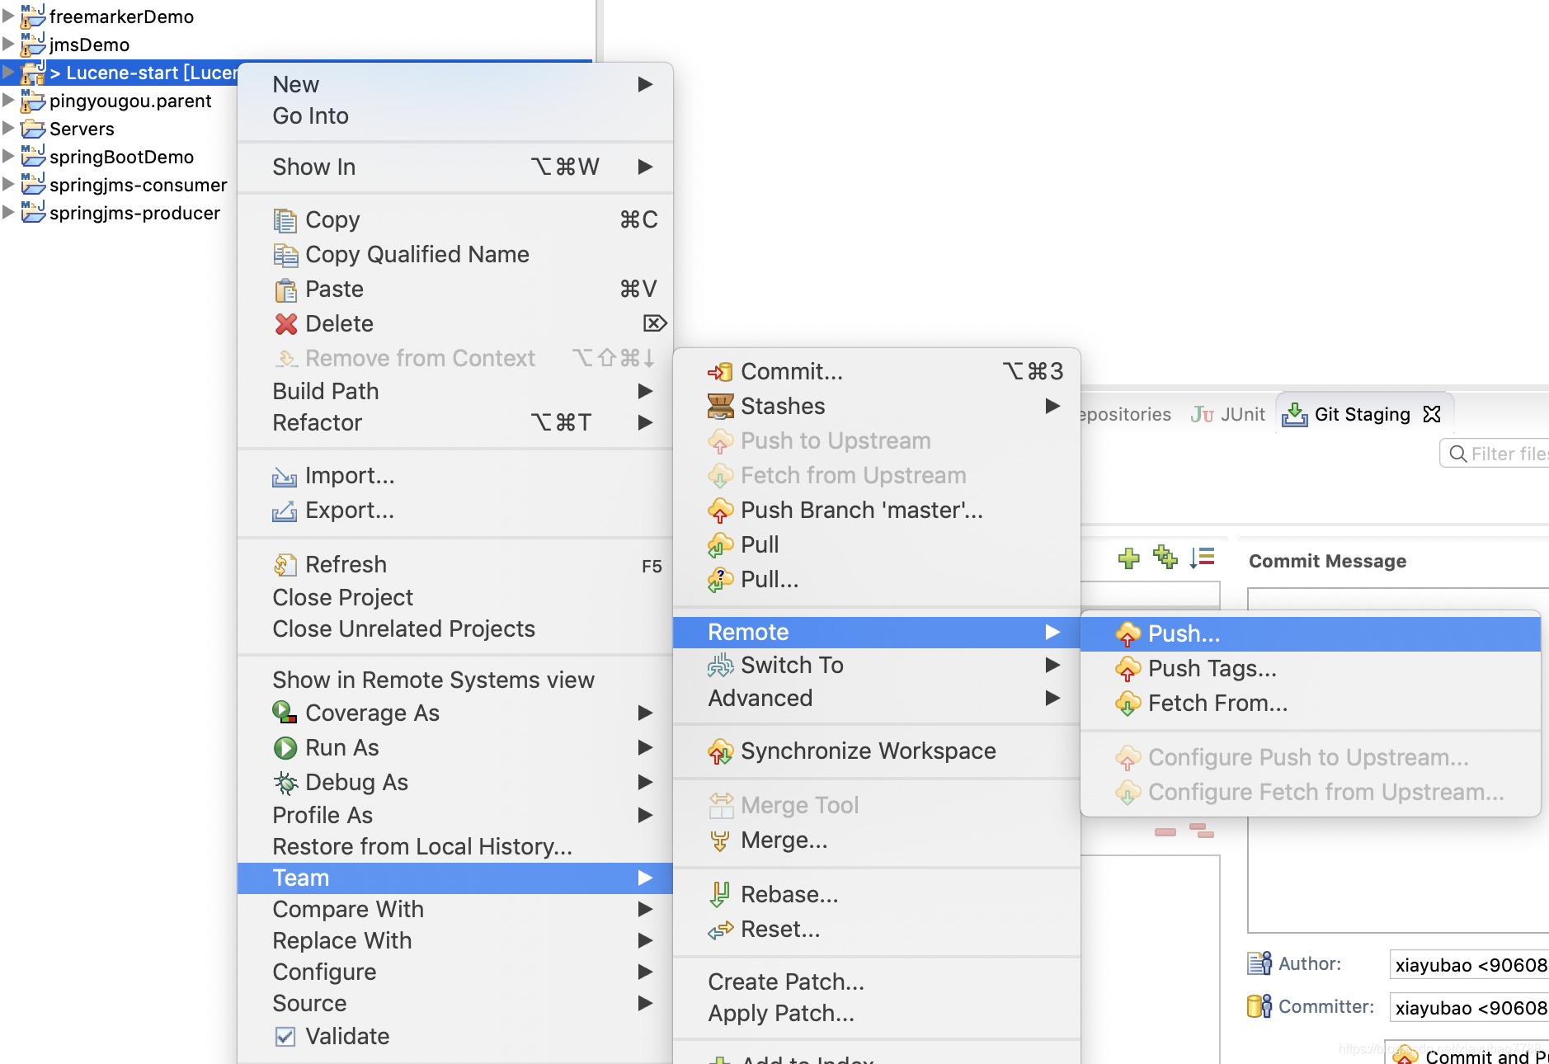Click the Export icon
This screenshot has height=1064, width=1549.
(x=285, y=511)
